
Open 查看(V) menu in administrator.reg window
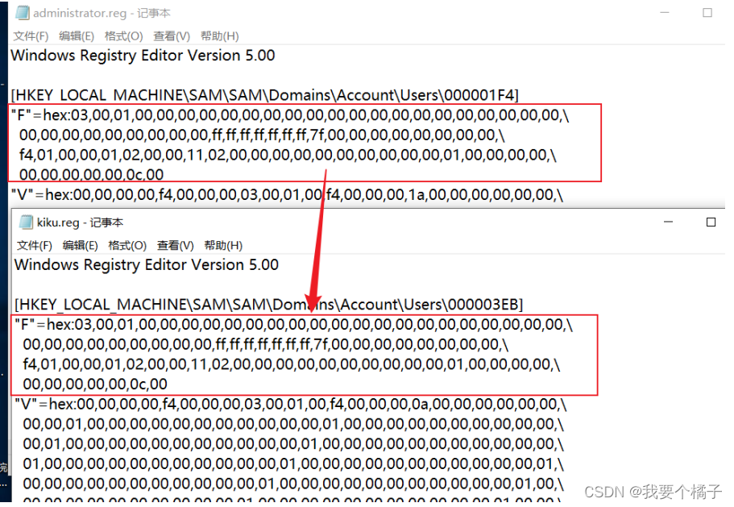tap(172, 36)
